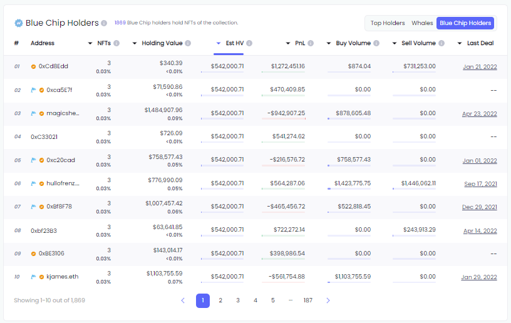Viewport: 511px width, 323px height.
Task: Sort by Last Deal column arrow
Action: click(x=460, y=43)
